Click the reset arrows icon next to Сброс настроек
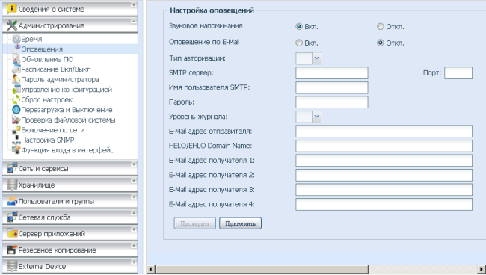This screenshot has width=486, height=275. (16, 99)
